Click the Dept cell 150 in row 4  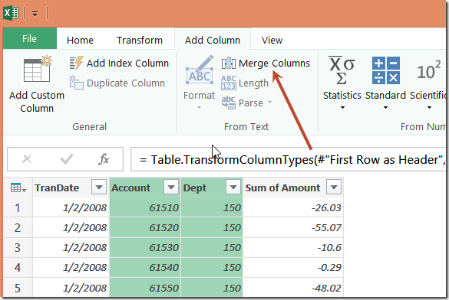pos(212,267)
